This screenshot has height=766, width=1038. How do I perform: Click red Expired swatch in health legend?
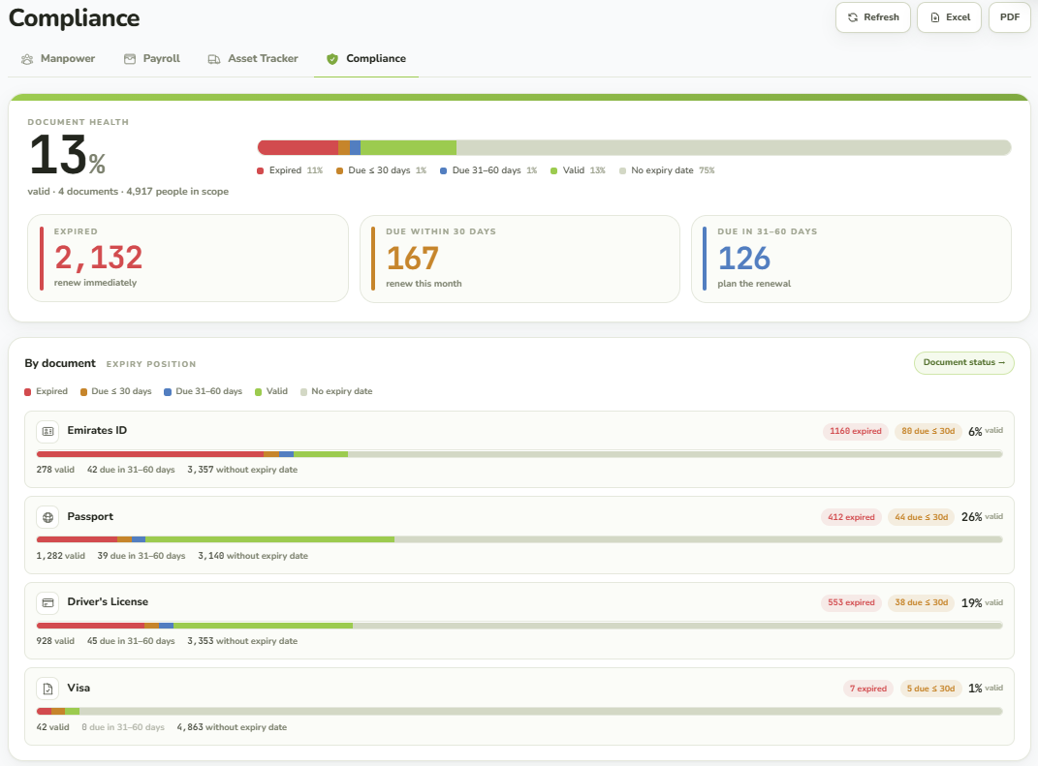(x=260, y=171)
